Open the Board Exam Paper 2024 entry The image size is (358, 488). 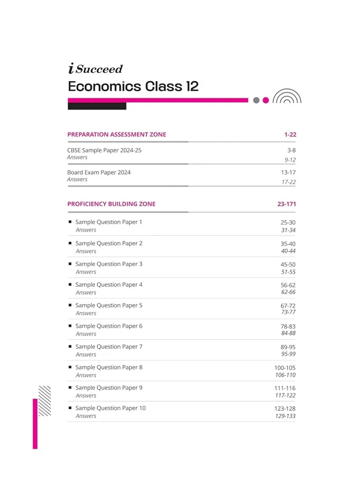click(x=99, y=172)
